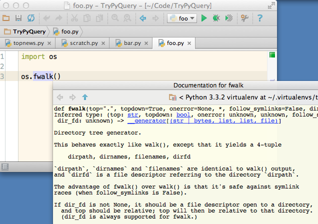Image resolution: width=318 pixels, height=224 pixels.
Task: Click the blue up arrow in documentation popup
Action: tap(85, 97)
